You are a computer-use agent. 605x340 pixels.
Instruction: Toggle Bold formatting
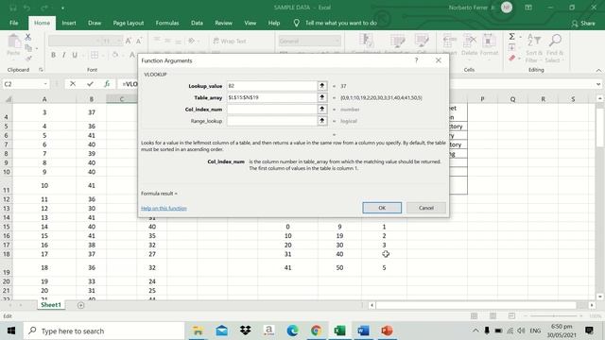click(x=53, y=55)
